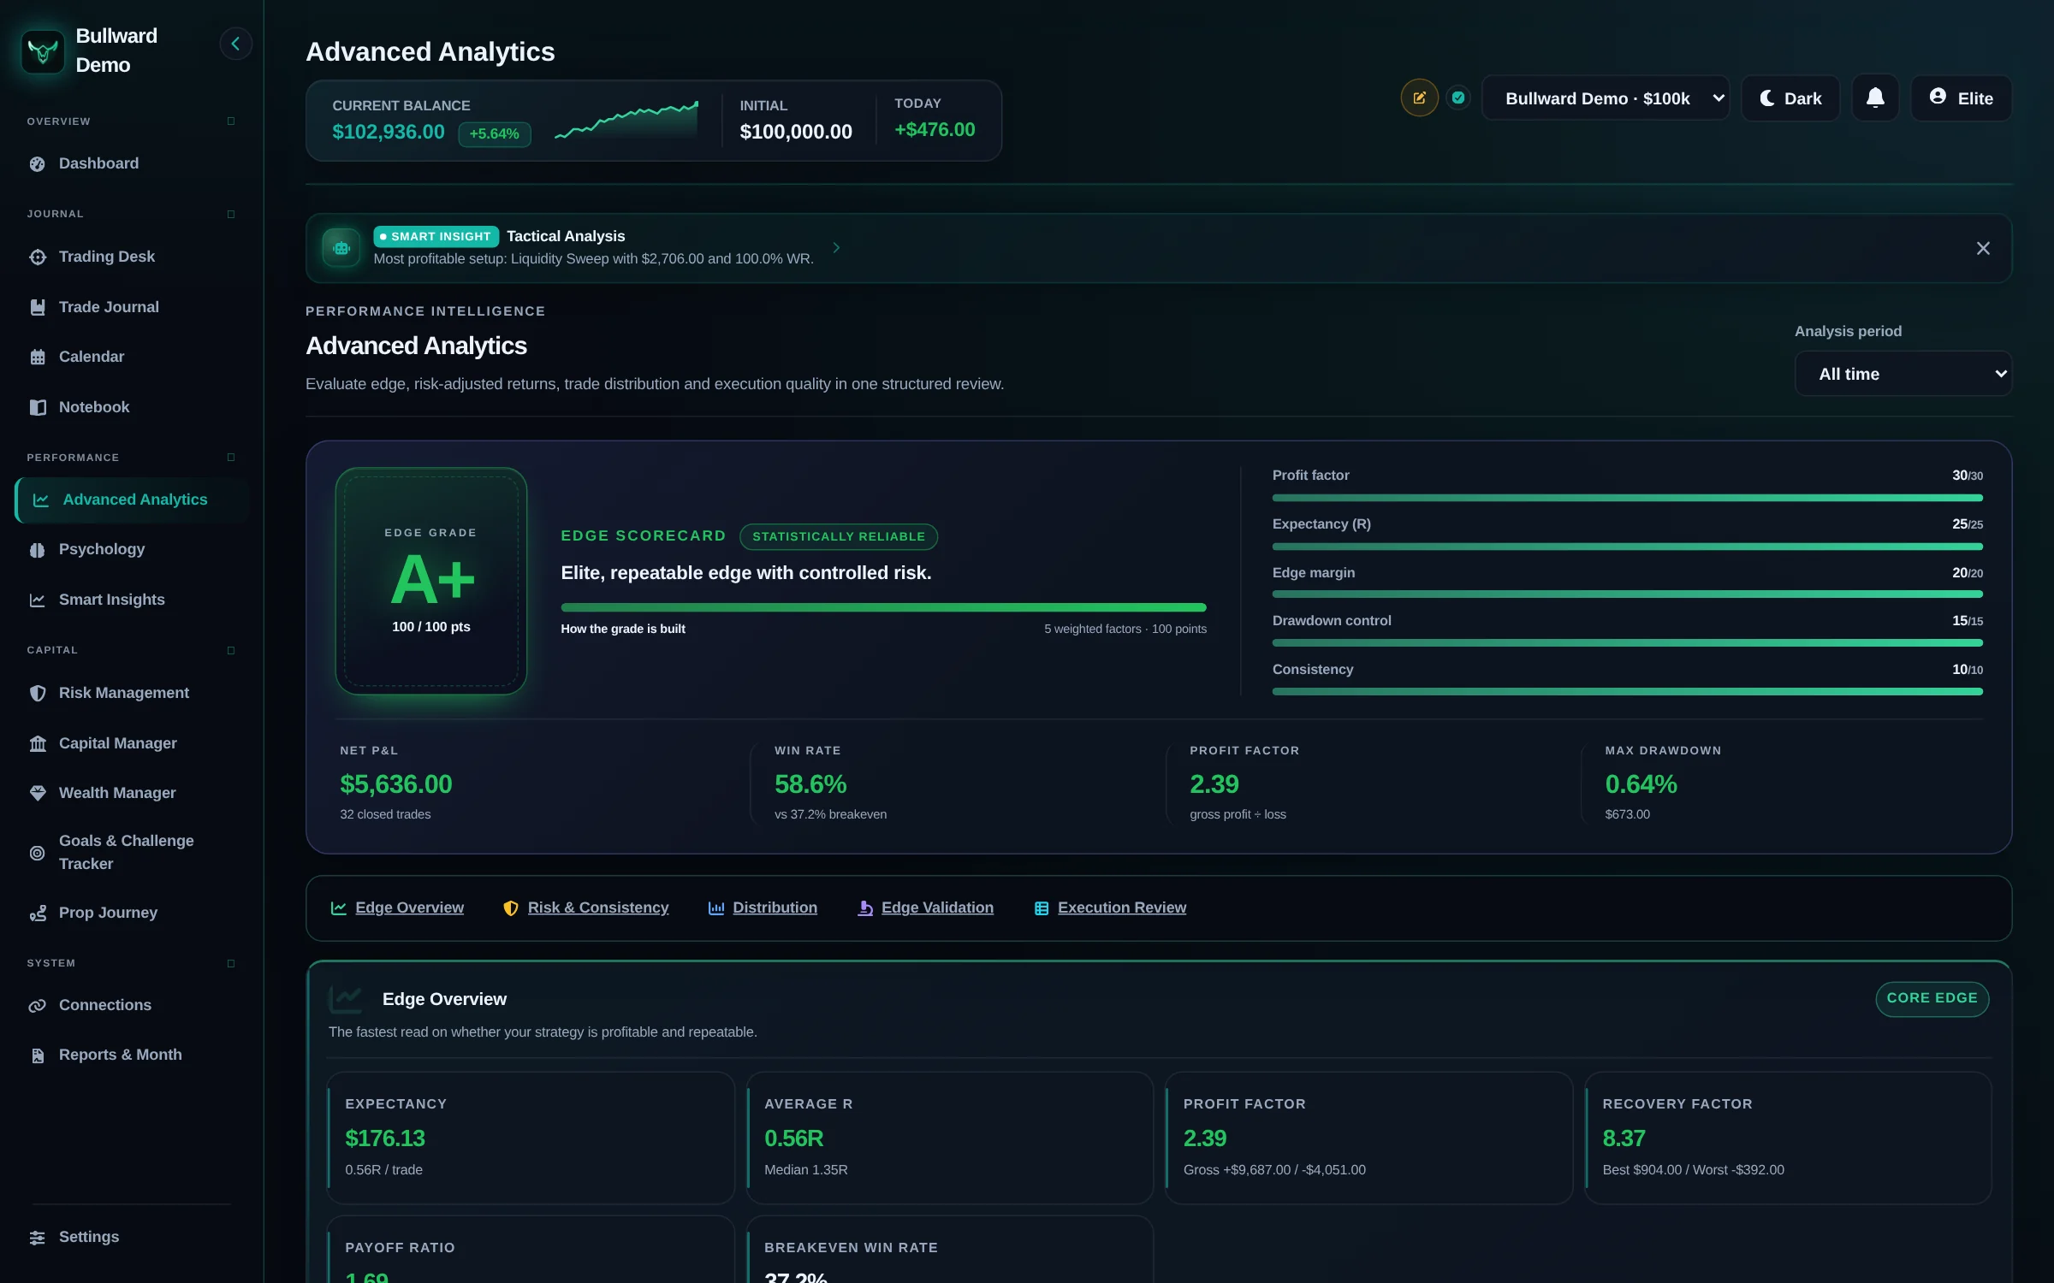Open the Risk & Consistency link
The image size is (2054, 1283).
pyautogui.click(x=598, y=908)
